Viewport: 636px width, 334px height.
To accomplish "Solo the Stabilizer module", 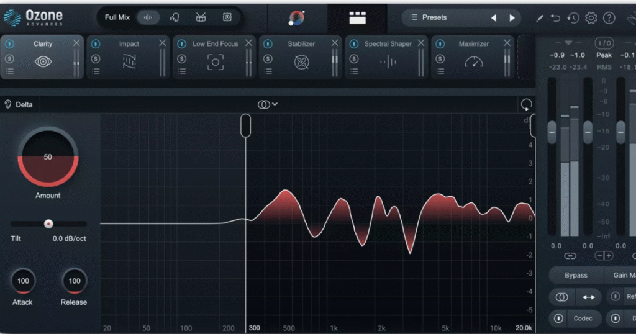I will [268, 59].
